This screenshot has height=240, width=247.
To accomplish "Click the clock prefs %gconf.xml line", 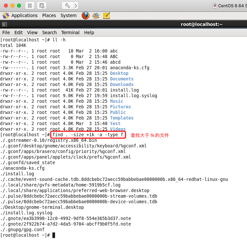I will coord(66,157).
